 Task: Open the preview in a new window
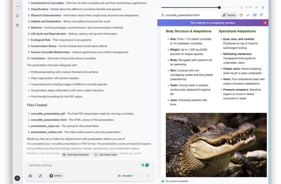pyautogui.click(x=261, y=15)
